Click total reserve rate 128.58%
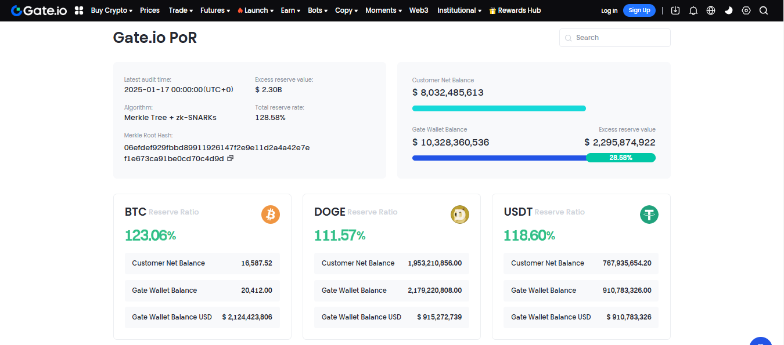 click(x=270, y=118)
